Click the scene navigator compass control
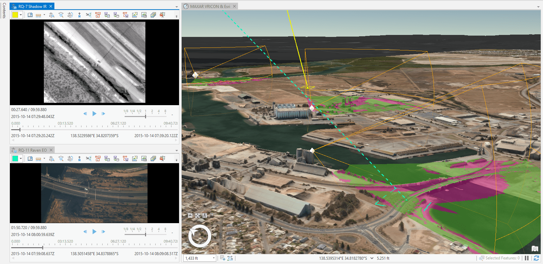The width and height of the screenshot is (543, 264). coord(200,236)
